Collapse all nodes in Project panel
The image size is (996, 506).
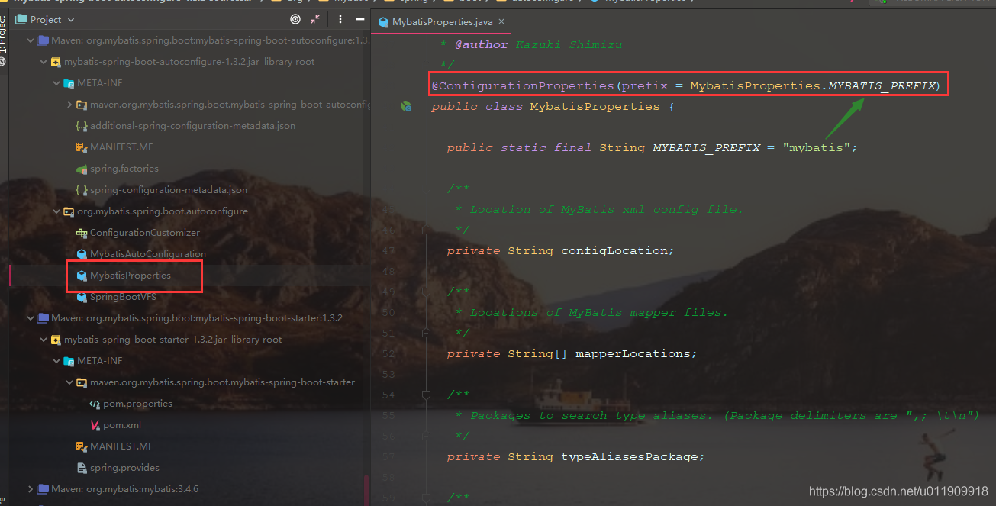(x=317, y=19)
